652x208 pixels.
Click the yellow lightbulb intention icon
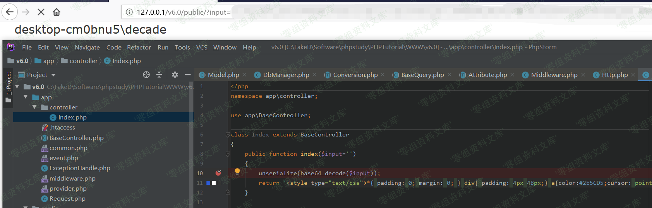237,172
